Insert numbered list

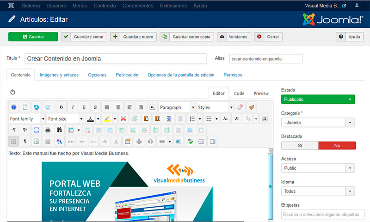click(x=192, y=118)
